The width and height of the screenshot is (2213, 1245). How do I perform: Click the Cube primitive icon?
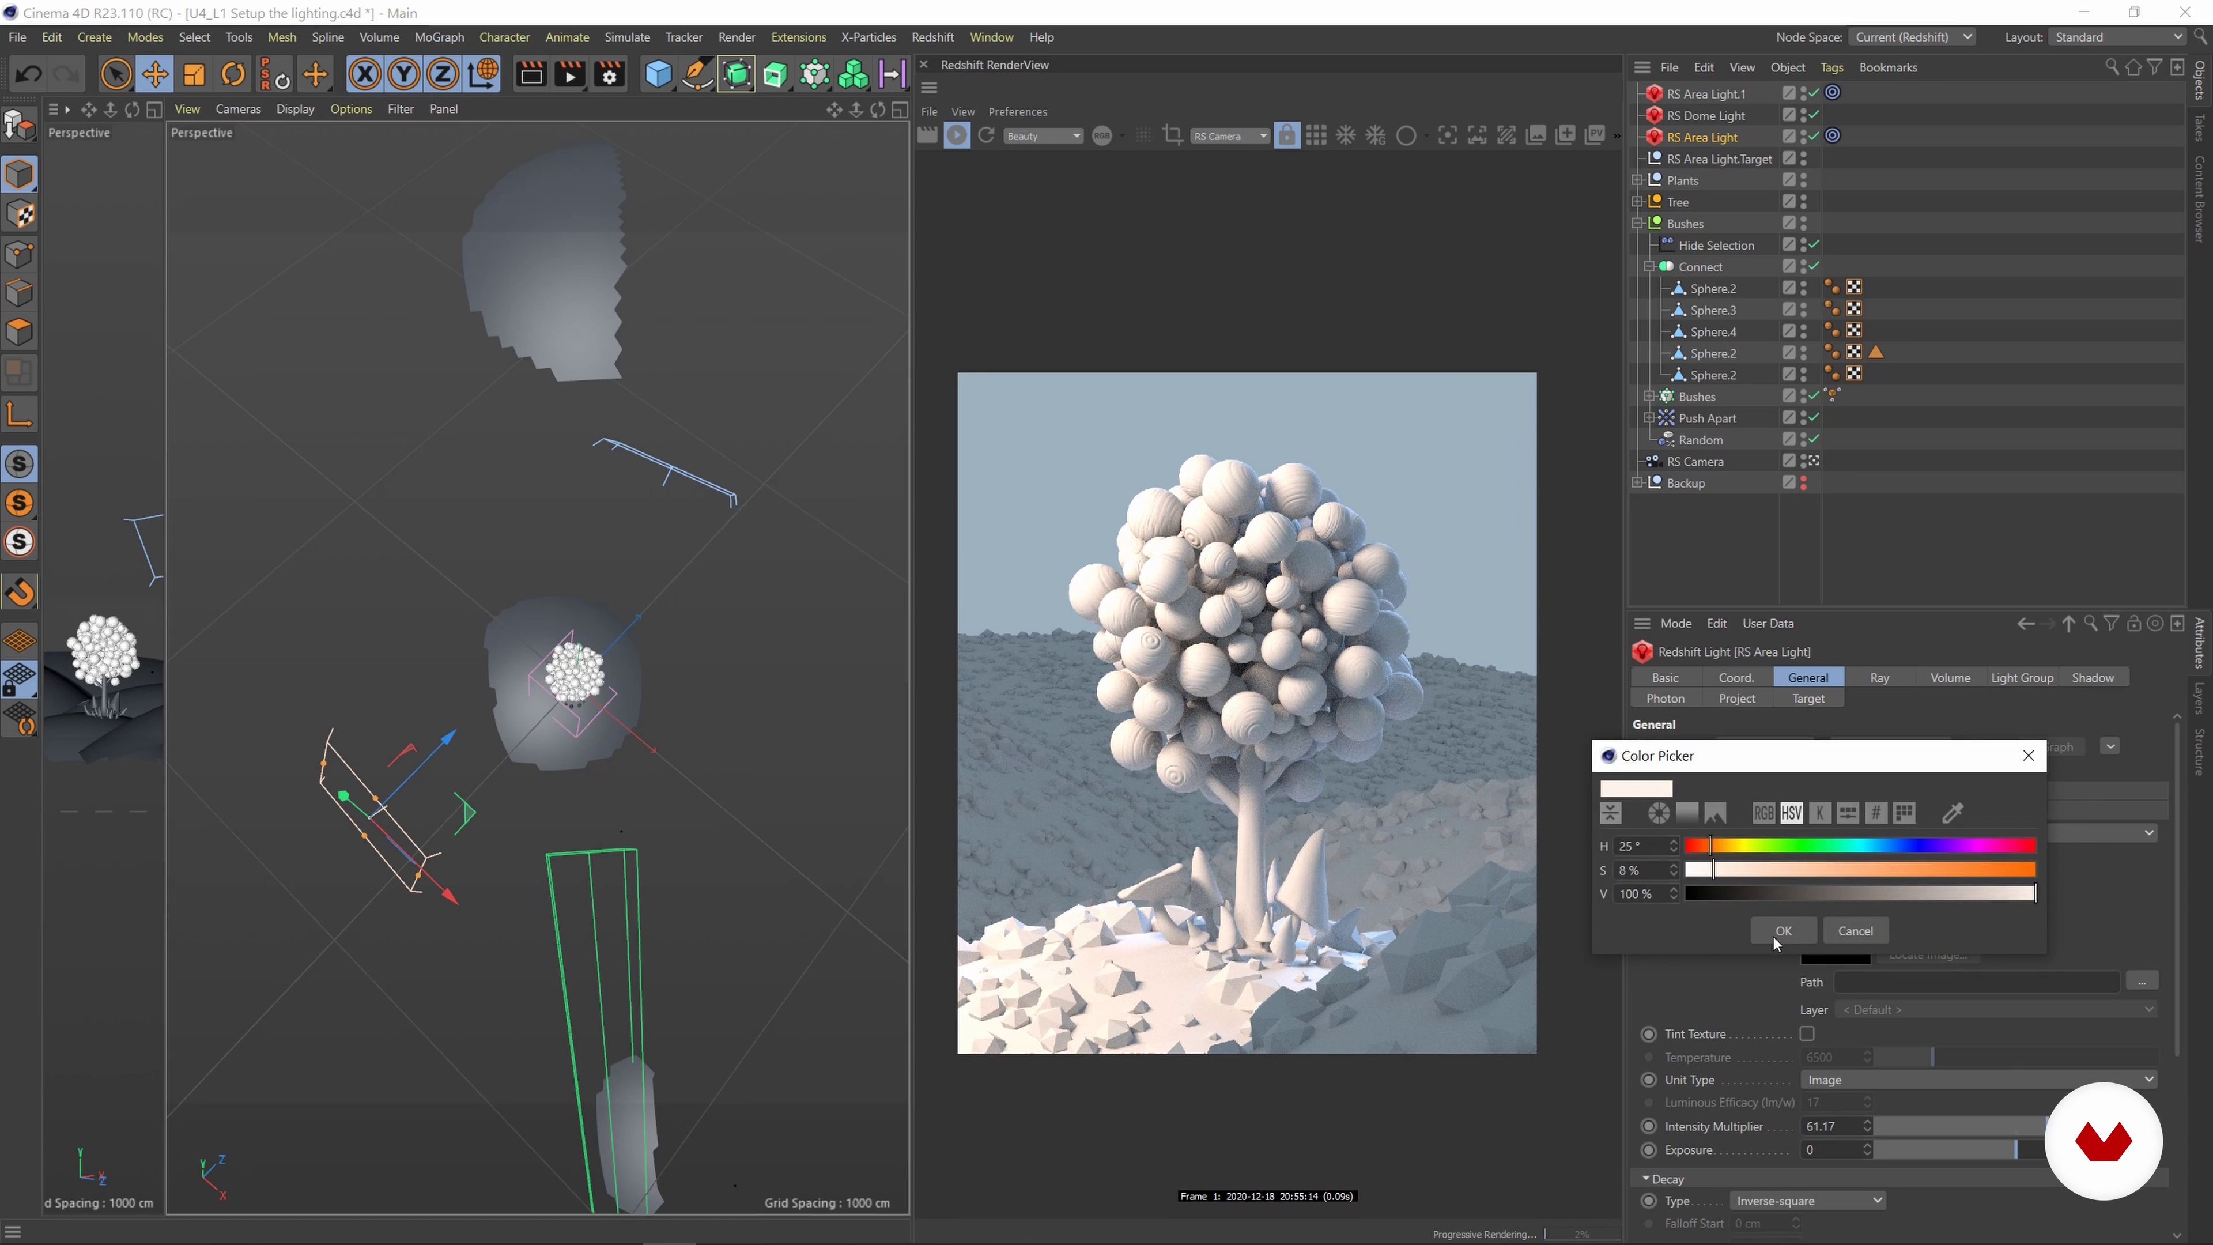coord(658,75)
